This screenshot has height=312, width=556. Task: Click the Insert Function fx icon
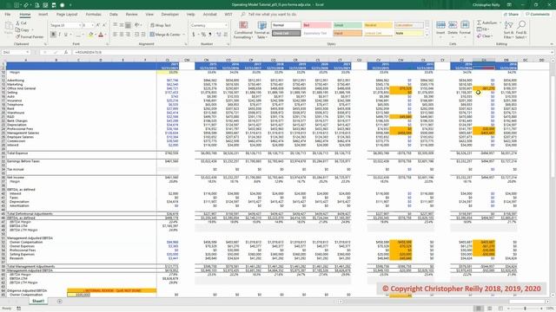click(66, 52)
